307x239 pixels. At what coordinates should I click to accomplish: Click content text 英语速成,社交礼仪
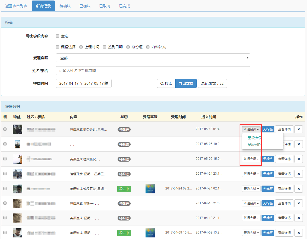[85, 159]
